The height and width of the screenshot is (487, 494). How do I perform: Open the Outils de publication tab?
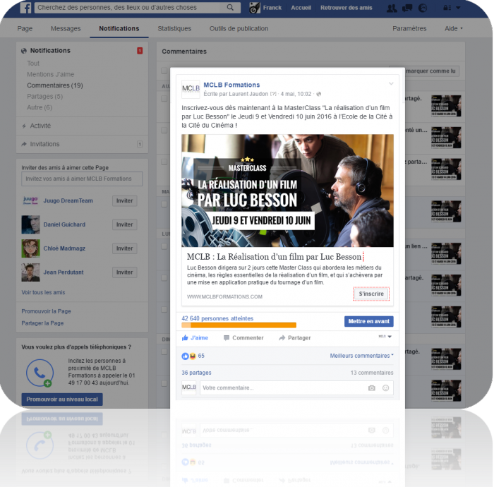point(239,29)
